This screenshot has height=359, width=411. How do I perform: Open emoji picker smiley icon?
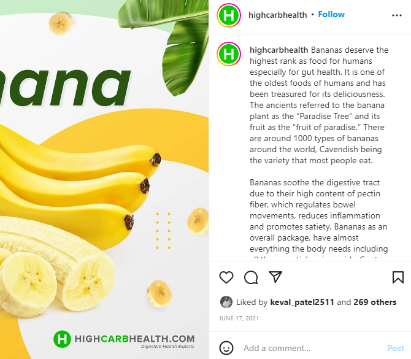[x=226, y=348]
